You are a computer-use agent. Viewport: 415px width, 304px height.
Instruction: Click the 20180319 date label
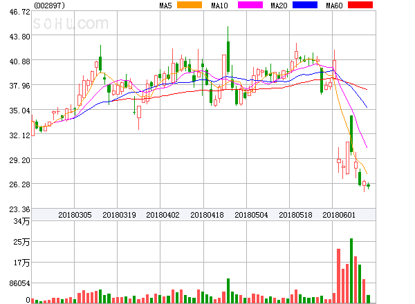coord(119,215)
